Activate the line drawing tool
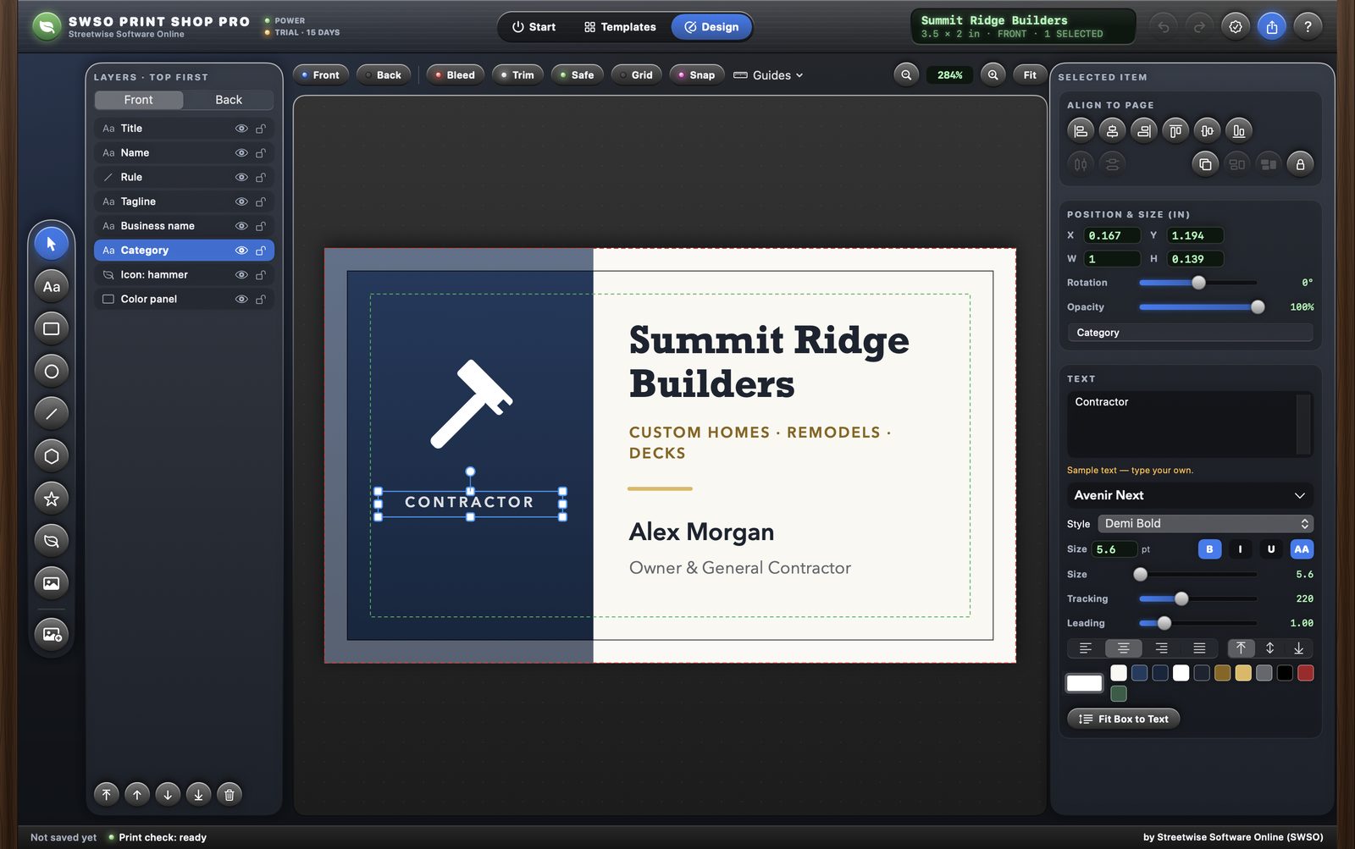Viewport: 1355px width, 849px height. pyautogui.click(x=51, y=413)
